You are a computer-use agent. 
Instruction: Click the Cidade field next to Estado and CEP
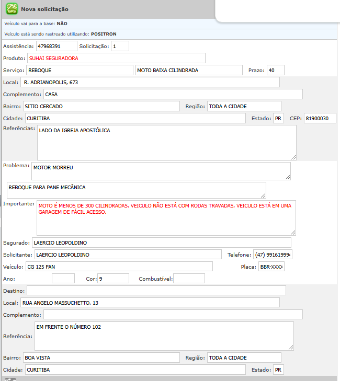(135, 118)
